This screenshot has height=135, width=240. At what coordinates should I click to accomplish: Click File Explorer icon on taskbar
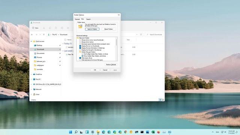click(98, 132)
